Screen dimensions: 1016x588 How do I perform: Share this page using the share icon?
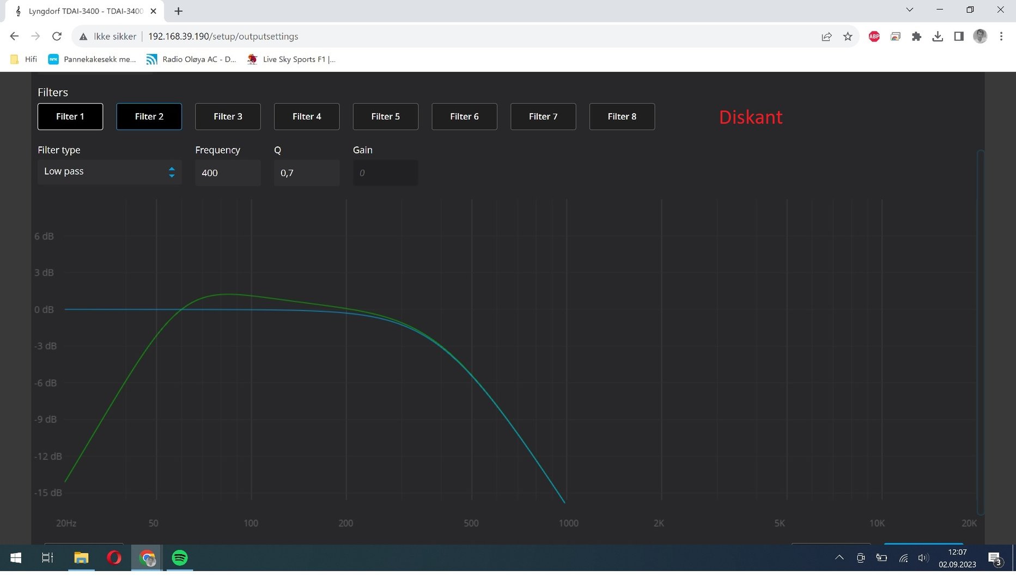[x=826, y=36]
